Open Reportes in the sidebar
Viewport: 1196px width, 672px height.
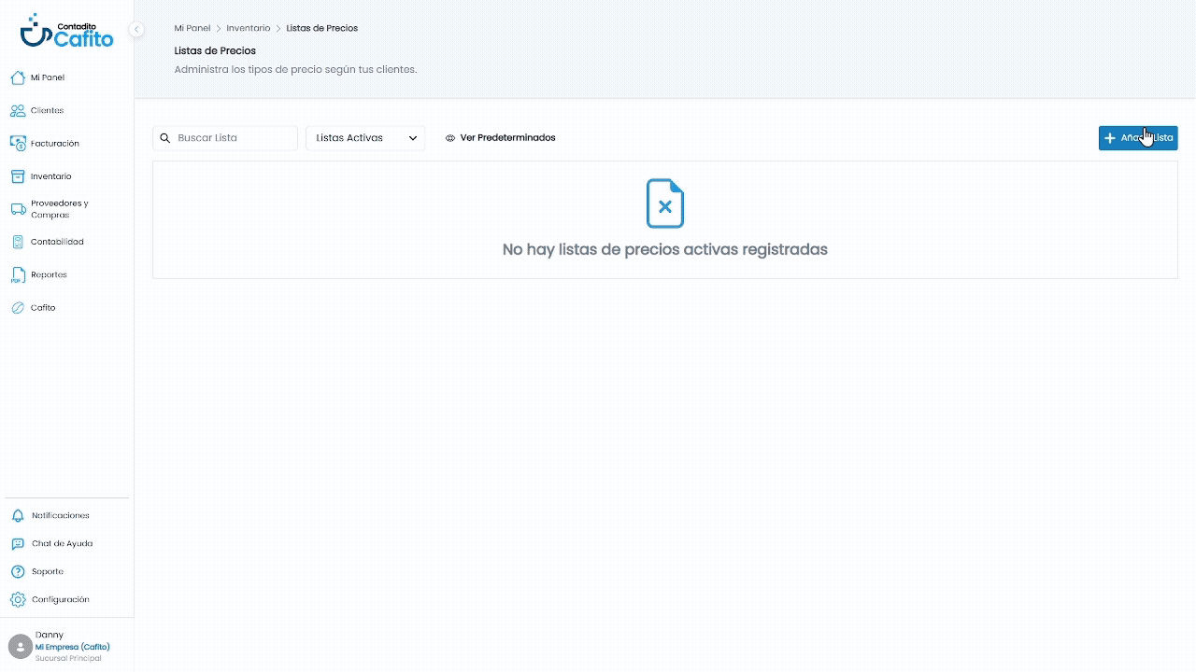49,274
